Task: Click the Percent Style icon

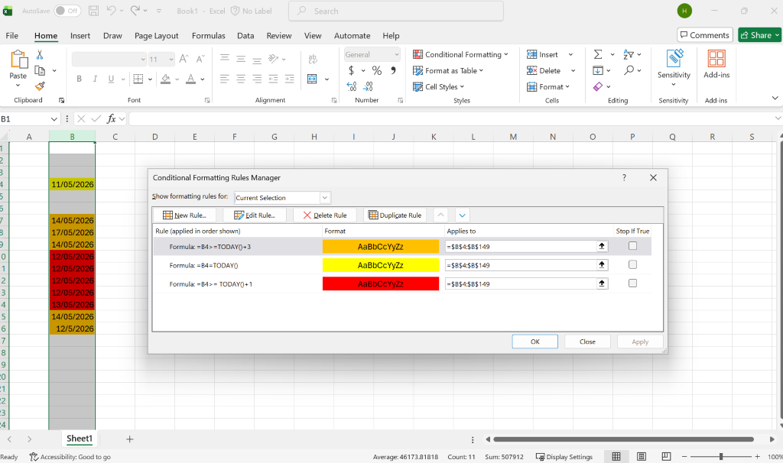Action: [x=377, y=70]
